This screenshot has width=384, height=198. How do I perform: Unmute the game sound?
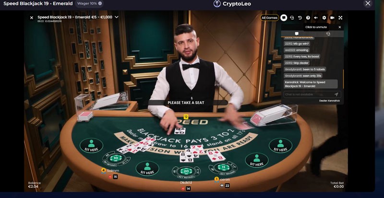coord(316,18)
